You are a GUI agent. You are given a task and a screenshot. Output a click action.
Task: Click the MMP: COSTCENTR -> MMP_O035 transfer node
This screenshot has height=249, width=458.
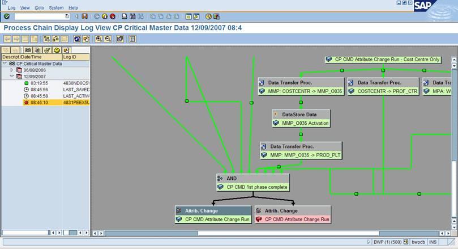[301, 87]
